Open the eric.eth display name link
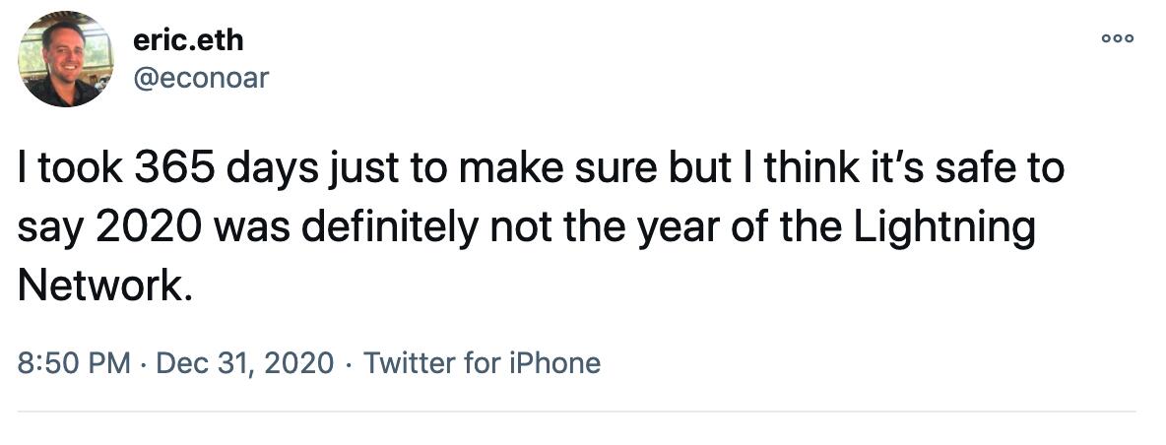 [x=188, y=41]
